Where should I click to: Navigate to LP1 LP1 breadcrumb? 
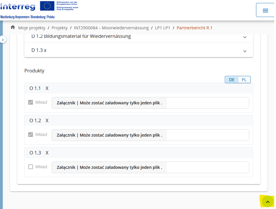pos(163,28)
